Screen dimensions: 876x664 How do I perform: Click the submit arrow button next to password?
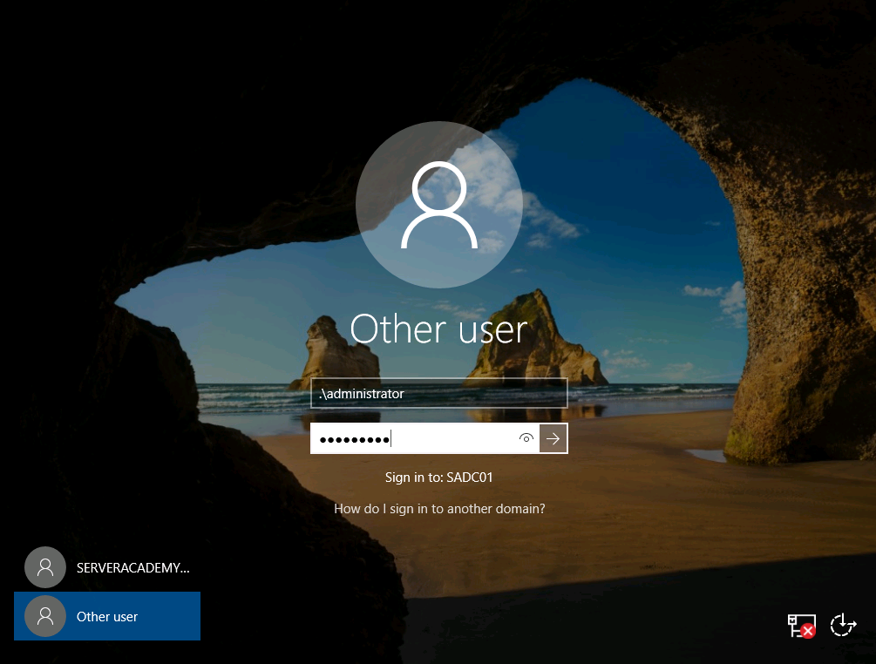(553, 438)
